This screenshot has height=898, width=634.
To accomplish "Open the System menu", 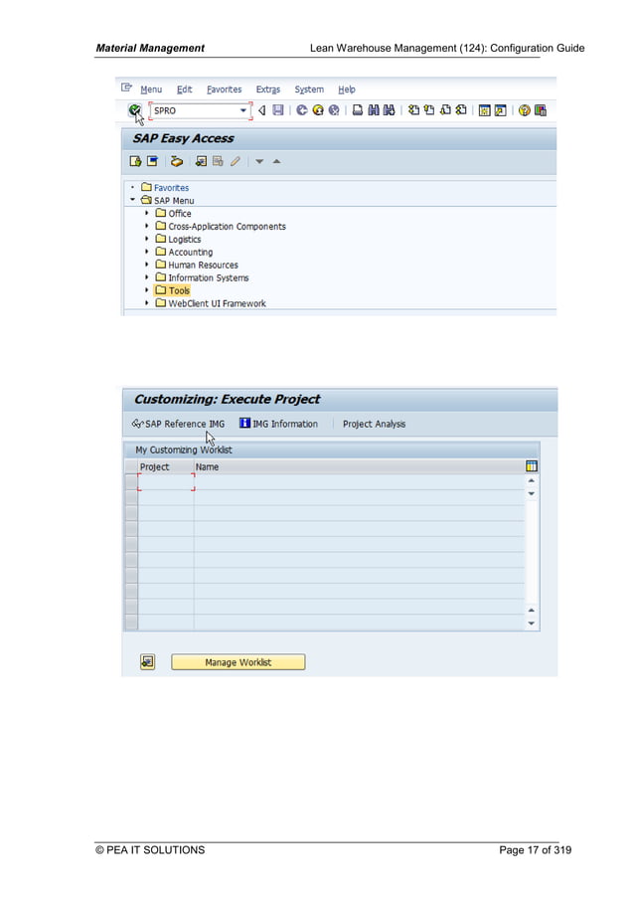I will point(309,90).
